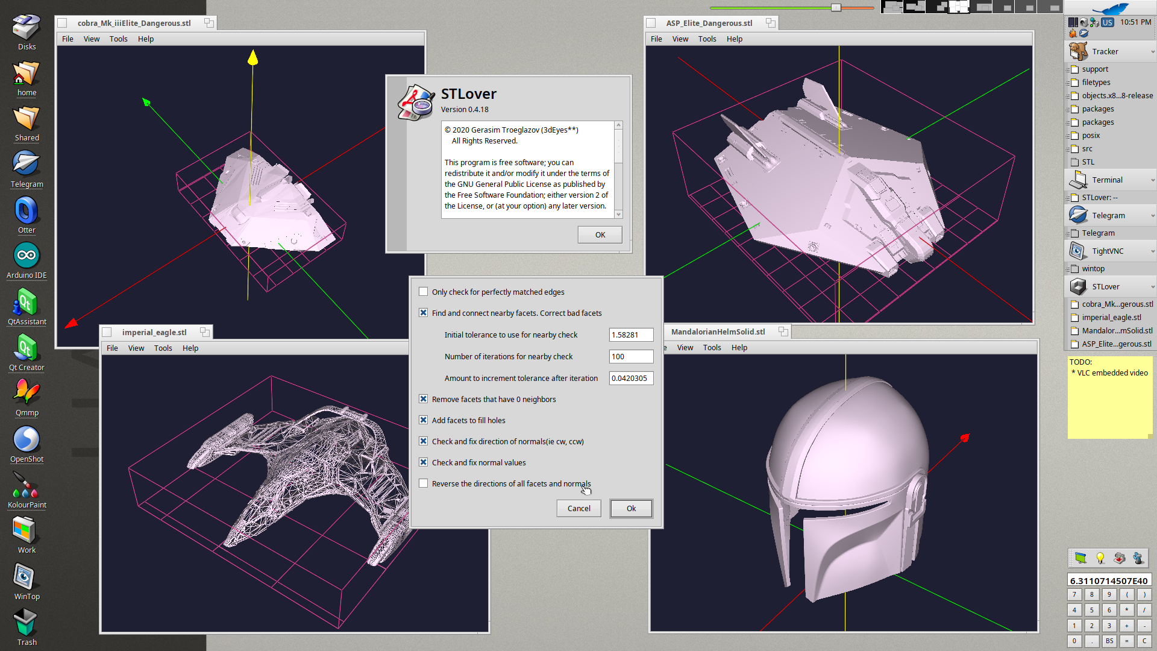Screen dimensions: 1157x651
Task: Enable Only check for perfectly matched edges
Action: [424, 292]
